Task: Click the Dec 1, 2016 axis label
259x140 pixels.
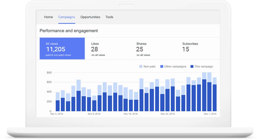Action: click(210, 114)
